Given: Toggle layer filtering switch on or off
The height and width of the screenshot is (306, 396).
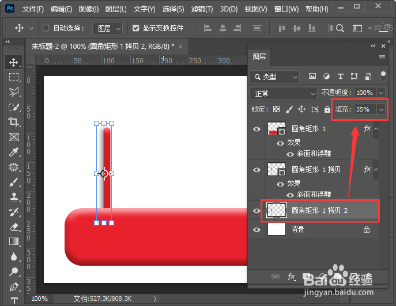Looking at the screenshot, I should (x=383, y=76).
